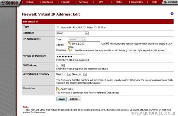Viewport: 178px width, 116px height.
Task: Click the pfSense logo
Action: (9, 3)
